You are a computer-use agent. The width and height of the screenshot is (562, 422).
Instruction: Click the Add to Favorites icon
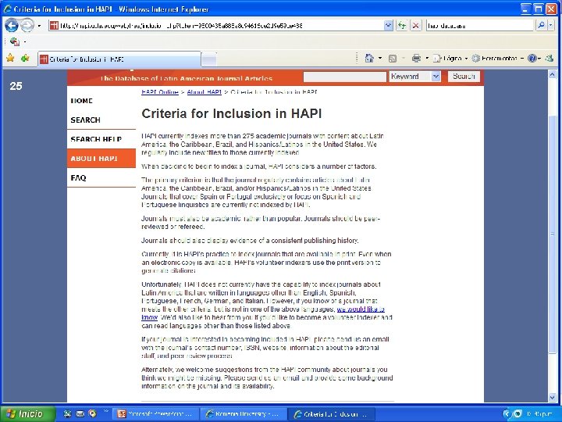25,58
